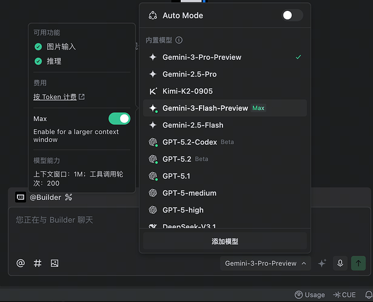
Task: Click the 添加模型 button
Action: [225, 241]
